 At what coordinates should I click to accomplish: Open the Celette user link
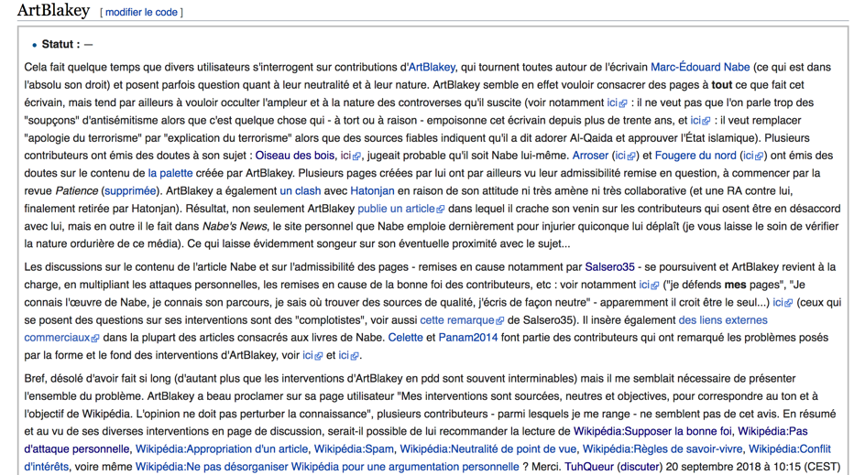[x=405, y=337]
